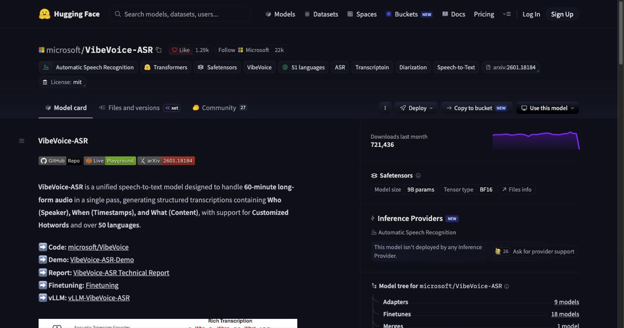This screenshot has height=328, width=624.
Task: Expand the Deploy dropdown
Action: tap(416, 108)
